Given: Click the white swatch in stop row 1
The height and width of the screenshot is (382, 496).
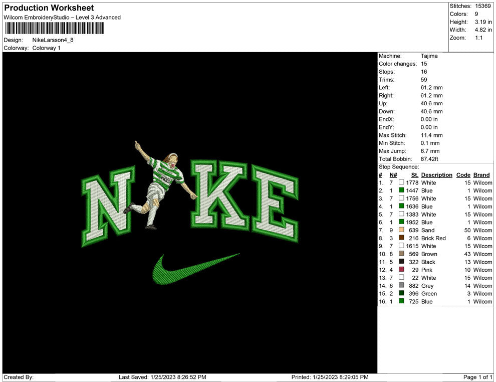Looking at the screenshot, I should tap(401, 182).
